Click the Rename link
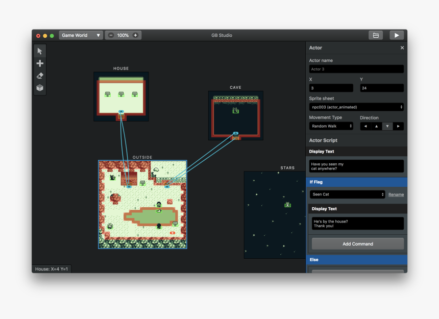The width and height of the screenshot is (439, 319). pyautogui.click(x=396, y=194)
